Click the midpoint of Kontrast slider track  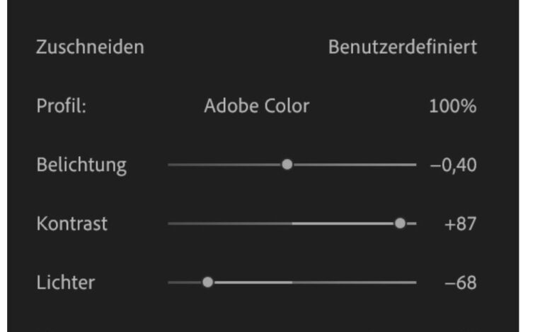coord(292,223)
